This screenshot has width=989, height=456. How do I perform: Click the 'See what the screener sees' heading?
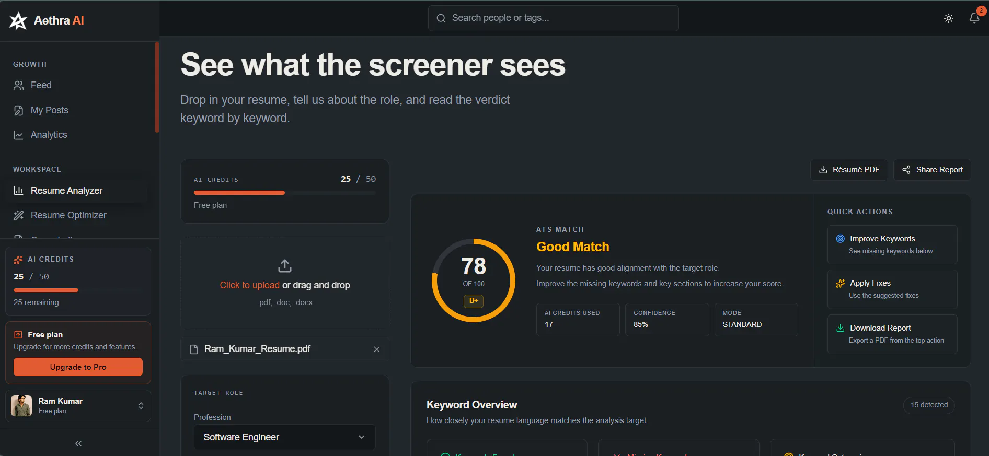[x=373, y=65]
